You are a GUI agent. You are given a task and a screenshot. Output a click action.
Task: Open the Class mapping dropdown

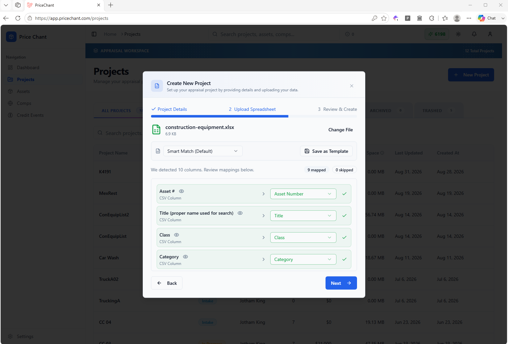(x=303, y=237)
